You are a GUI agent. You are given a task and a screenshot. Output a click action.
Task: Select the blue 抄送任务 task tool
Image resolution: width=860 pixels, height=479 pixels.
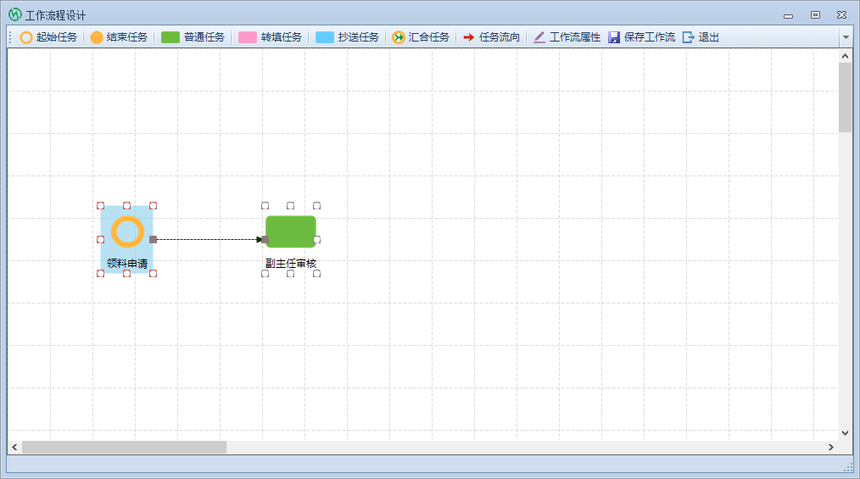pyautogui.click(x=347, y=37)
